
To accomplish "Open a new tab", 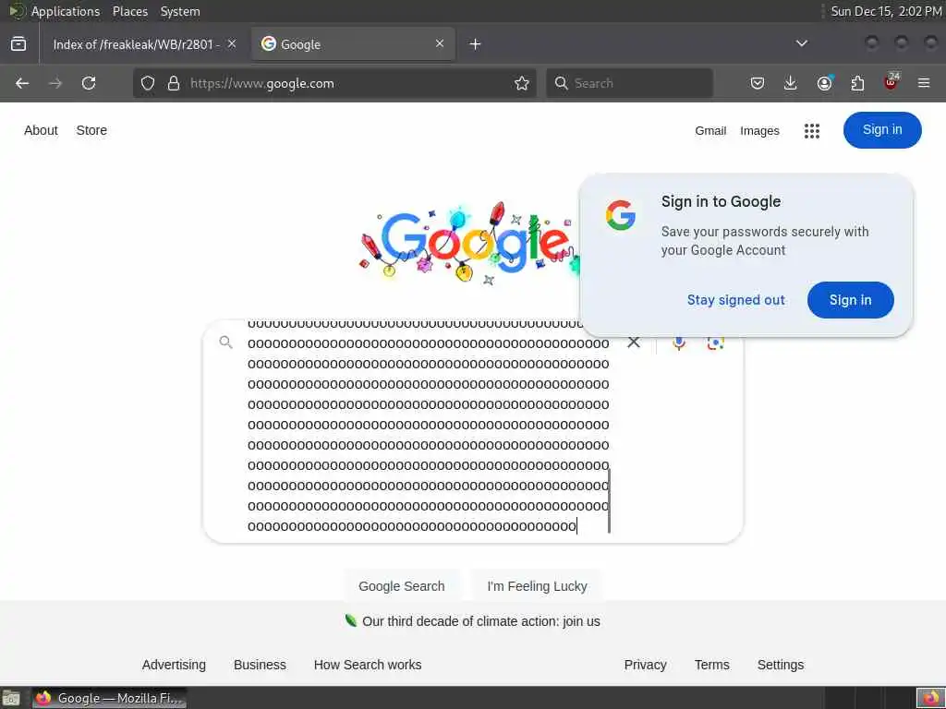I will [476, 44].
